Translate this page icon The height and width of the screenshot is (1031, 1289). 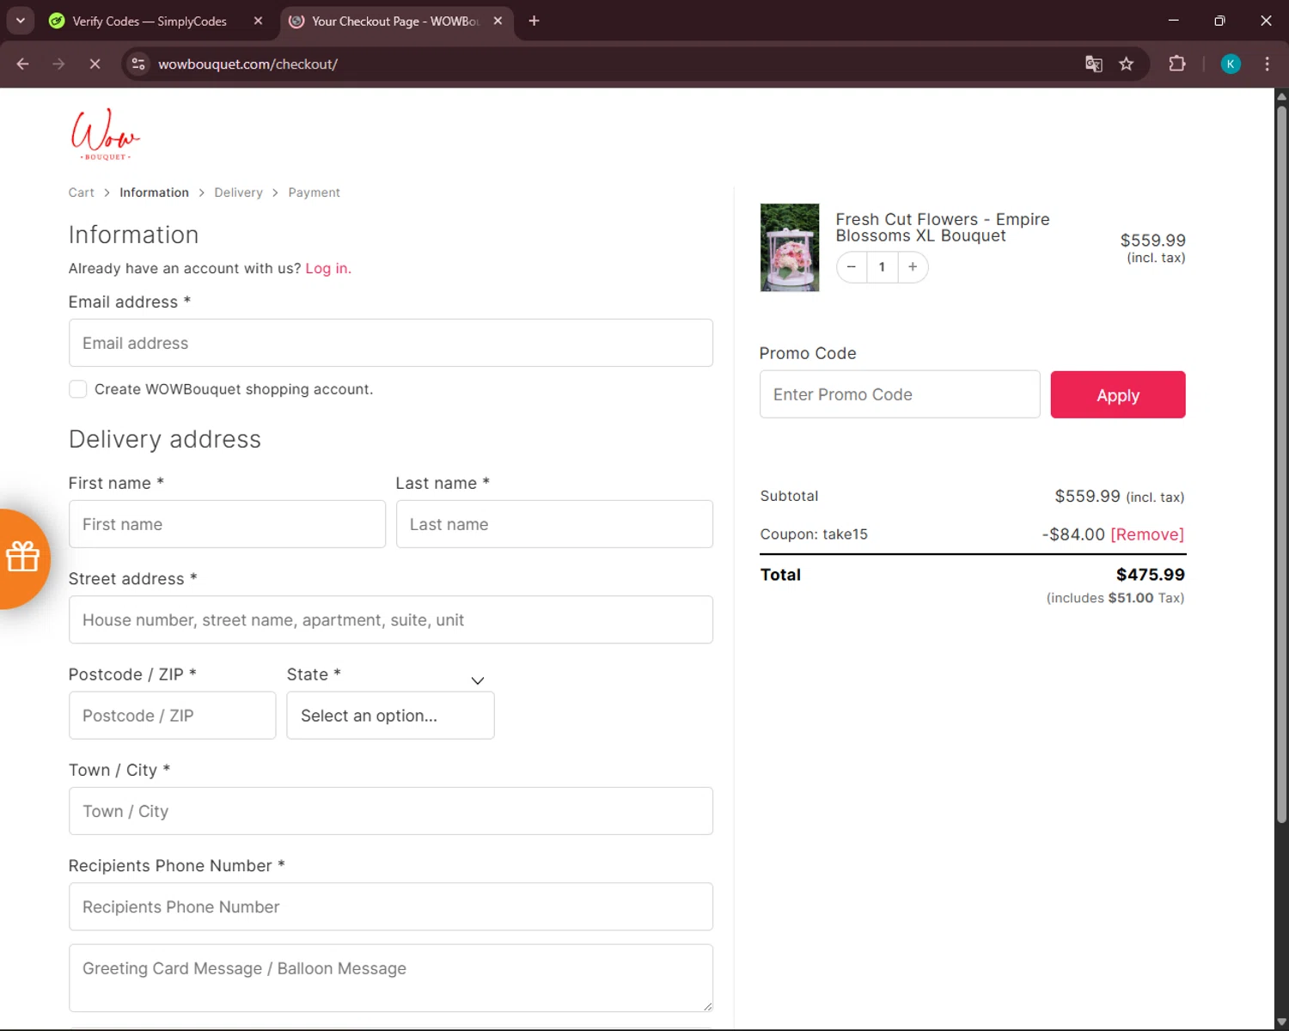point(1093,64)
